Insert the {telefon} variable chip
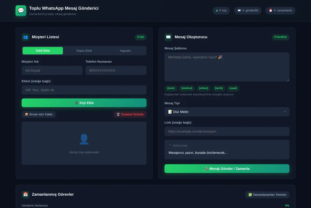 187,88
